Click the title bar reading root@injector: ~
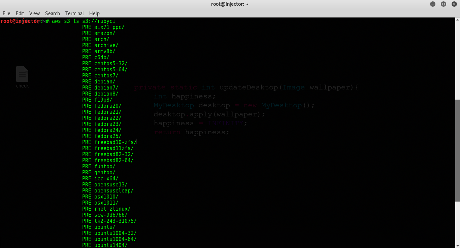 230,4
